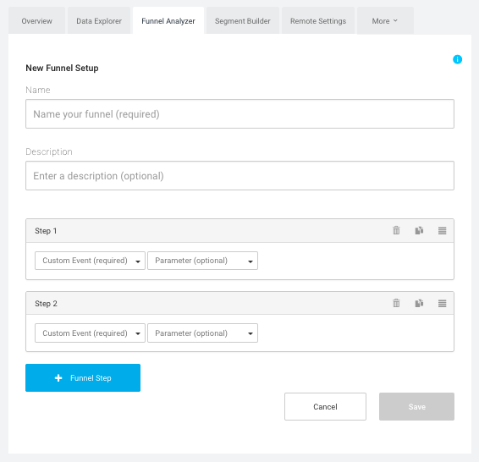Delete Step 2 with the trash icon

coord(396,303)
